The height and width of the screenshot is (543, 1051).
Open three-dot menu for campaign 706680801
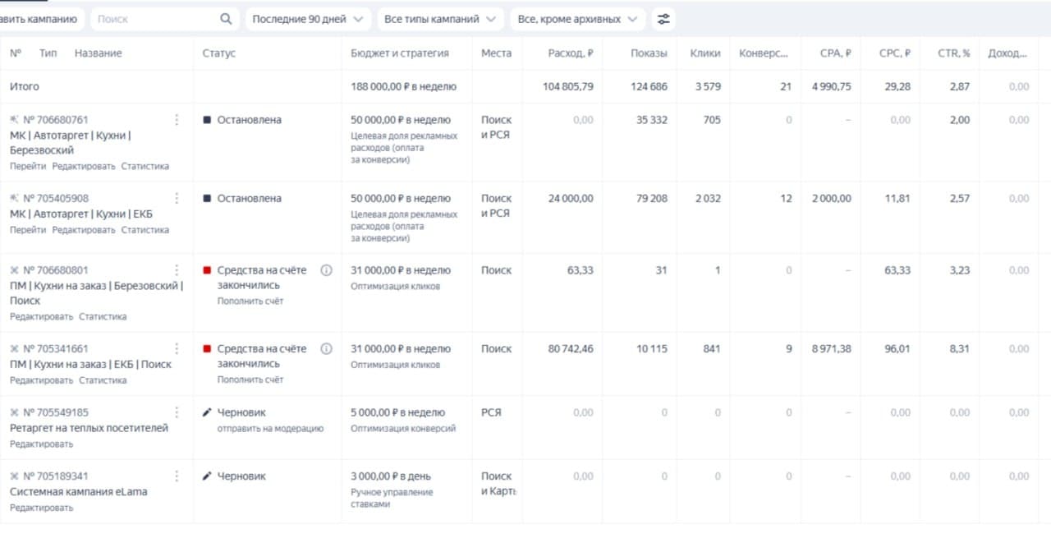click(x=177, y=270)
